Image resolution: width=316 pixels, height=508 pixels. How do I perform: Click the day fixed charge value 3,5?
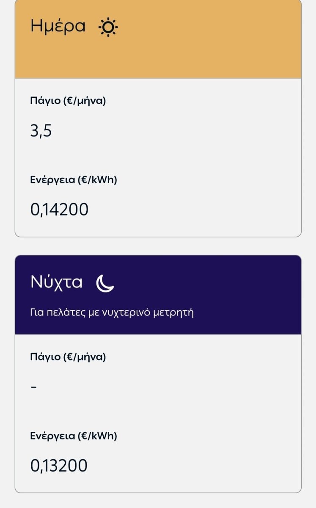click(41, 131)
